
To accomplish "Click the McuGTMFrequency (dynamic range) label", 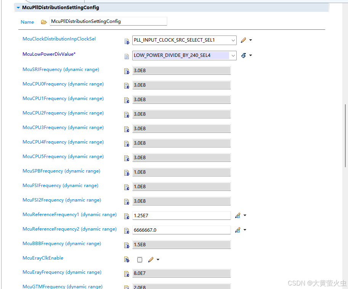I will 63,286.
